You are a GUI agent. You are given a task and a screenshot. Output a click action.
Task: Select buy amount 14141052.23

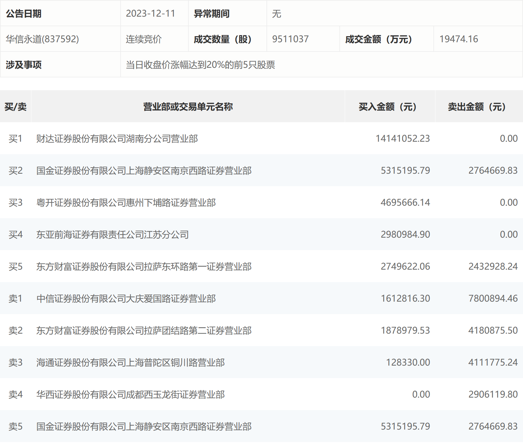(403, 138)
